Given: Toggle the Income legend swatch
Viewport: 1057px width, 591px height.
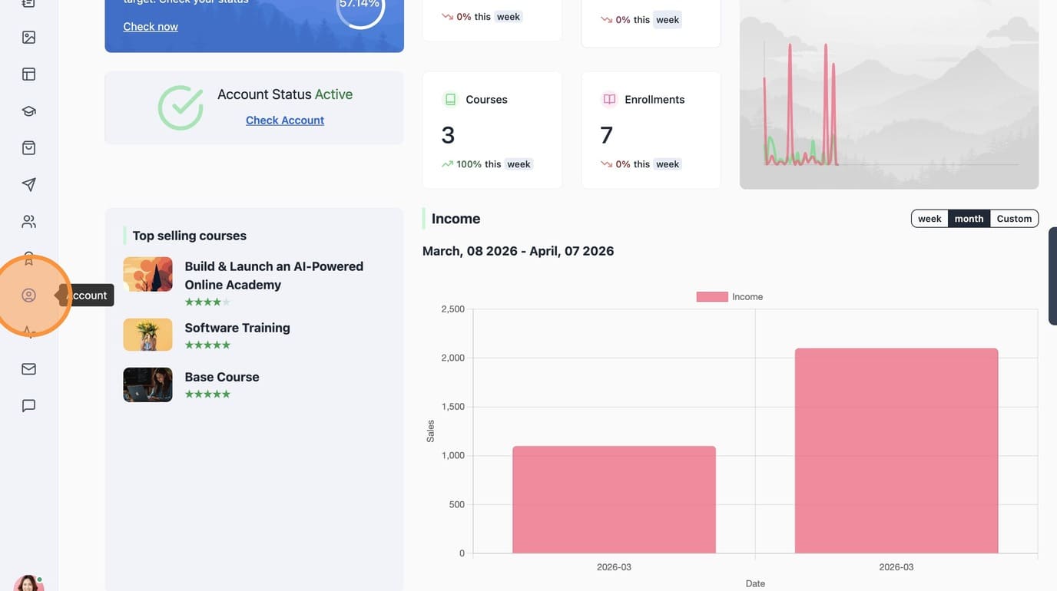Looking at the screenshot, I should 712,296.
